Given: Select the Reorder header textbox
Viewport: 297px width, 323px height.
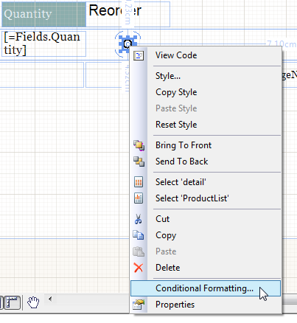Looking at the screenshot, I should (128, 14).
